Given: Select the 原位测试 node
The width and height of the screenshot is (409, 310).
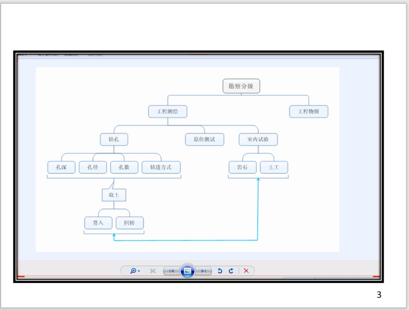Looking at the screenshot, I should [x=201, y=139].
